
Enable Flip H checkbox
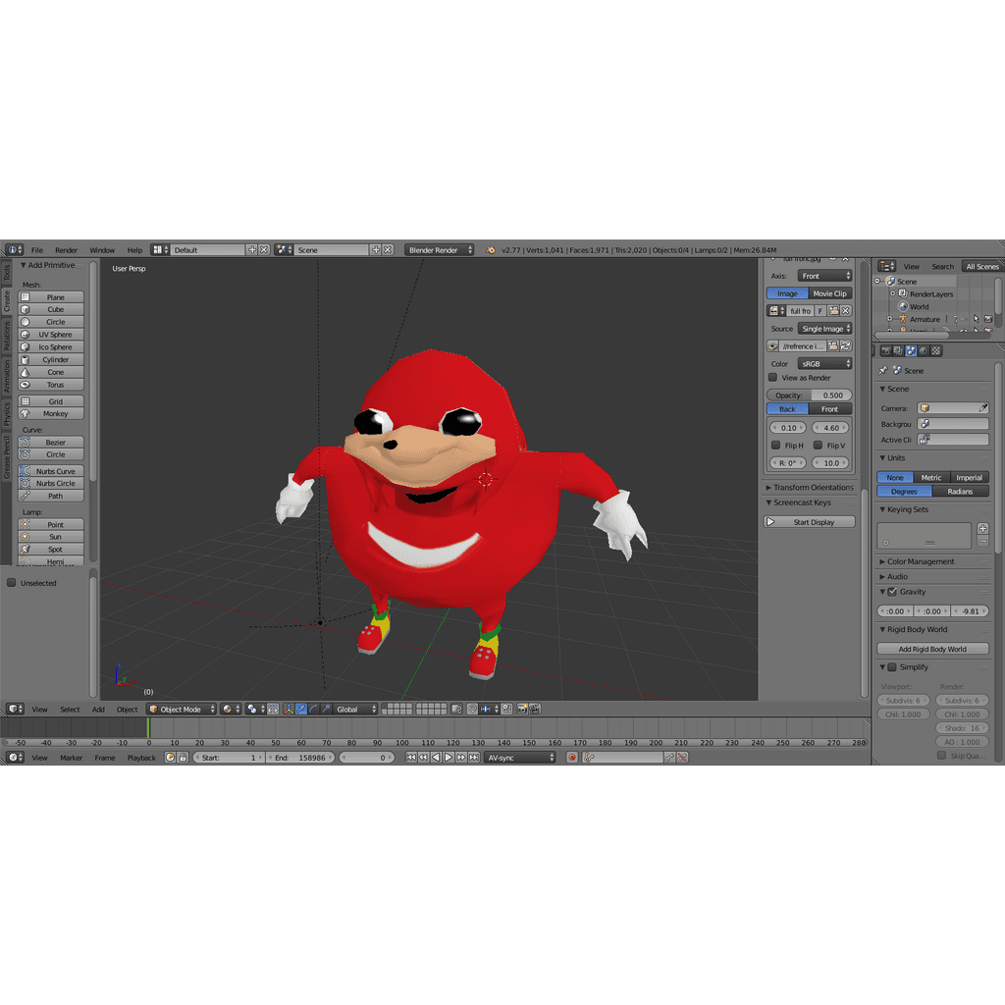point(775,445)
